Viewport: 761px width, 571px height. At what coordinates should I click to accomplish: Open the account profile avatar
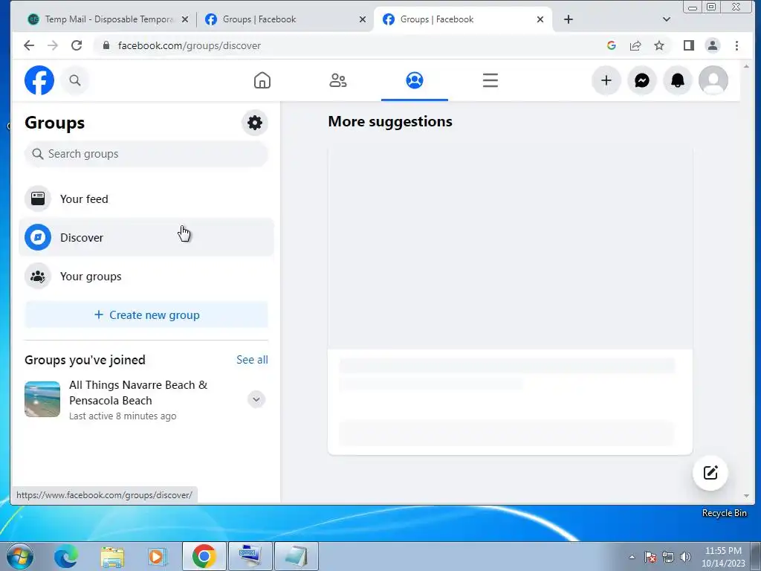(713, 80)
